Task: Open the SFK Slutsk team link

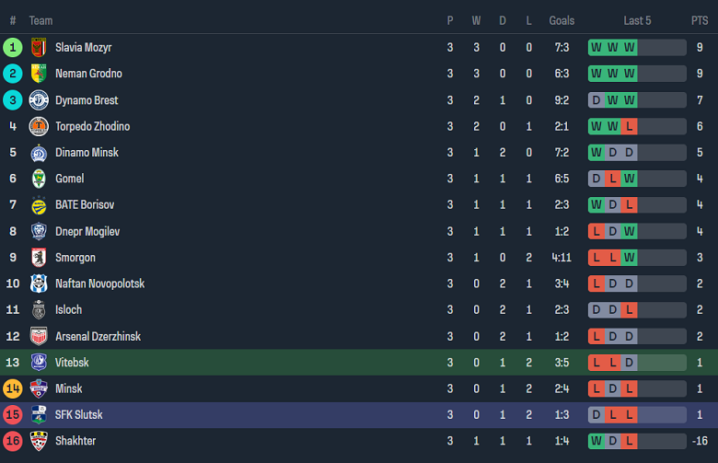Action: (x=78, y=415)
